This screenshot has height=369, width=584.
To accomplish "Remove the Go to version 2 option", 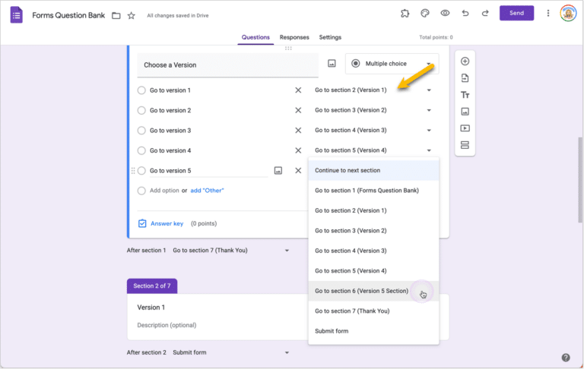I will click(x=298, y=111).
